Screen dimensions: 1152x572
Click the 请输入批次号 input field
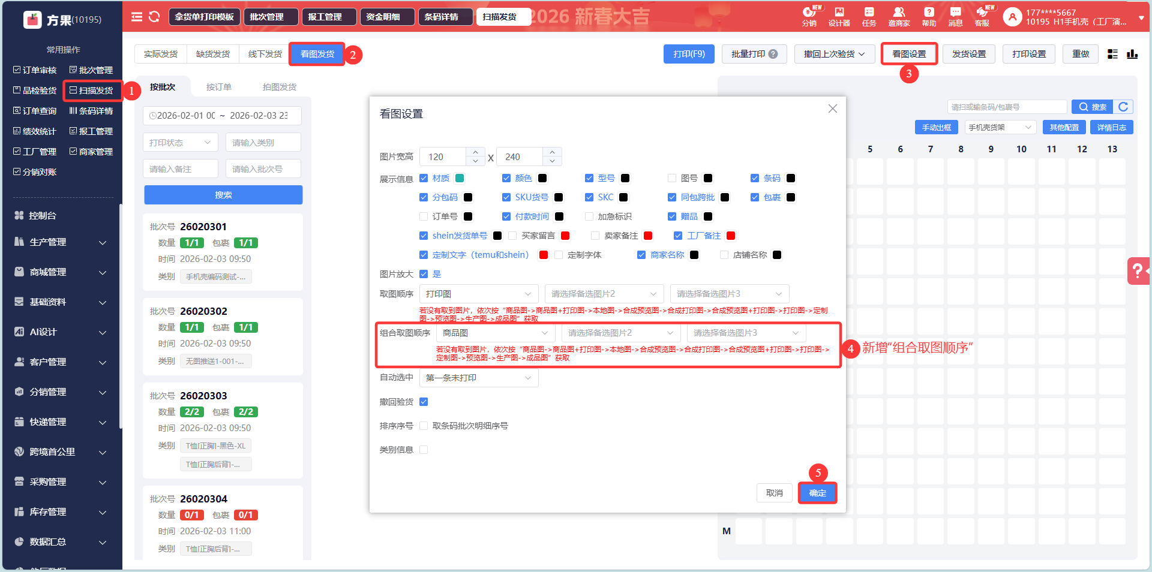pyautogui.click(x=263, y=169)
